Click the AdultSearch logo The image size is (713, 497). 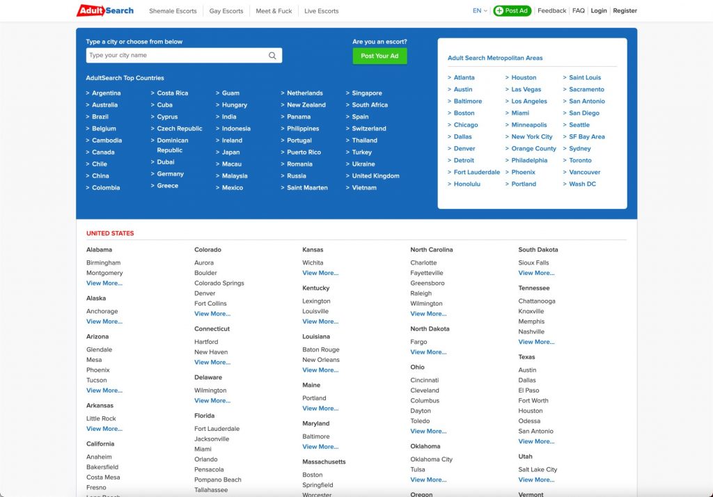click(x=105, y=10)
